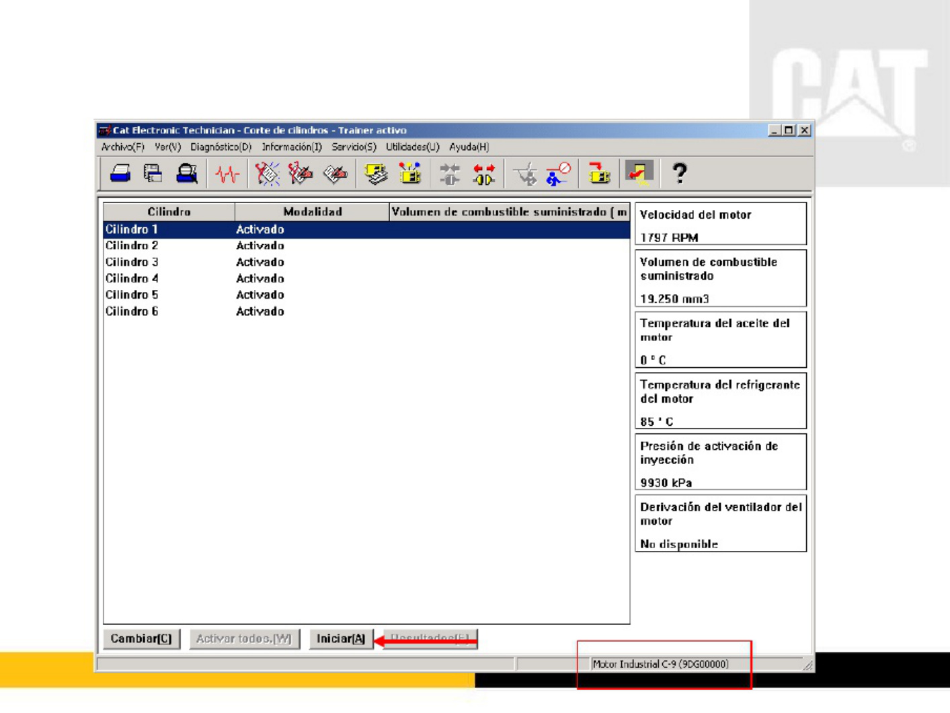Open configuration via ECM icon with colored pins
This screenshot has width=950, height=713.
click(410, 174)
